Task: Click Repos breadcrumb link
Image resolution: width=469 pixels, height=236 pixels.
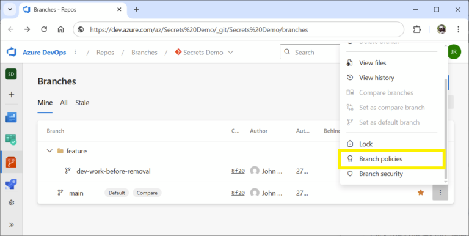Action: click(x=105, y=53)
